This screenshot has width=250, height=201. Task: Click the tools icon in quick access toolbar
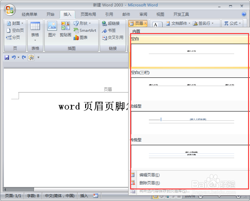(x=31, y=57)
